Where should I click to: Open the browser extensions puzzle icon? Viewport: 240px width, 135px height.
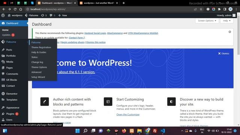(219, 9)
